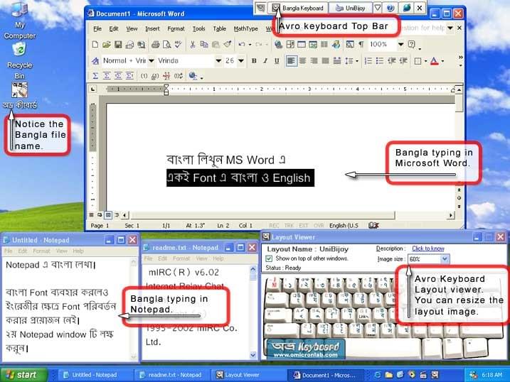Click the numbered list icon
The width and height of the screenshot is (510, 382).
pyautogui.click(x=368, y=60)
